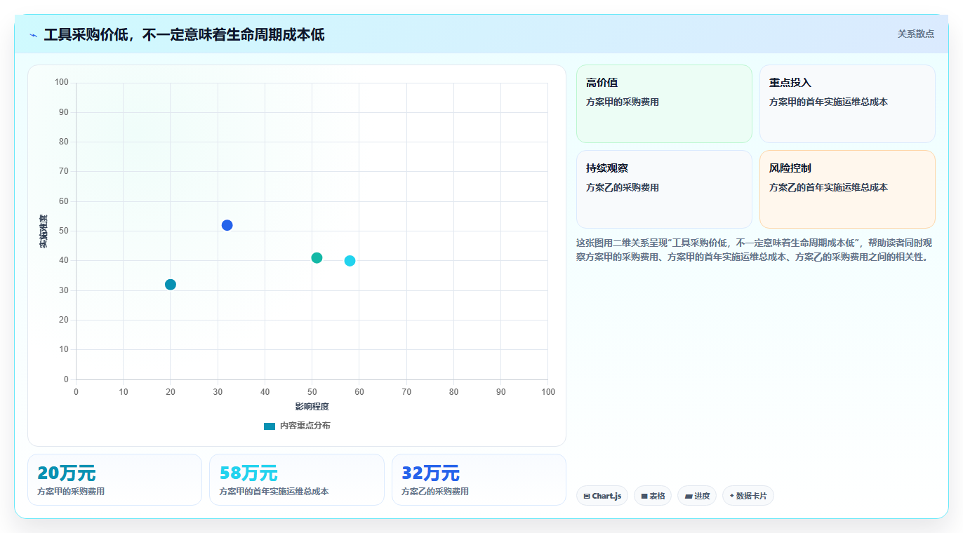Click the chart title 工具采购价低 heading

tap(184, 34)
